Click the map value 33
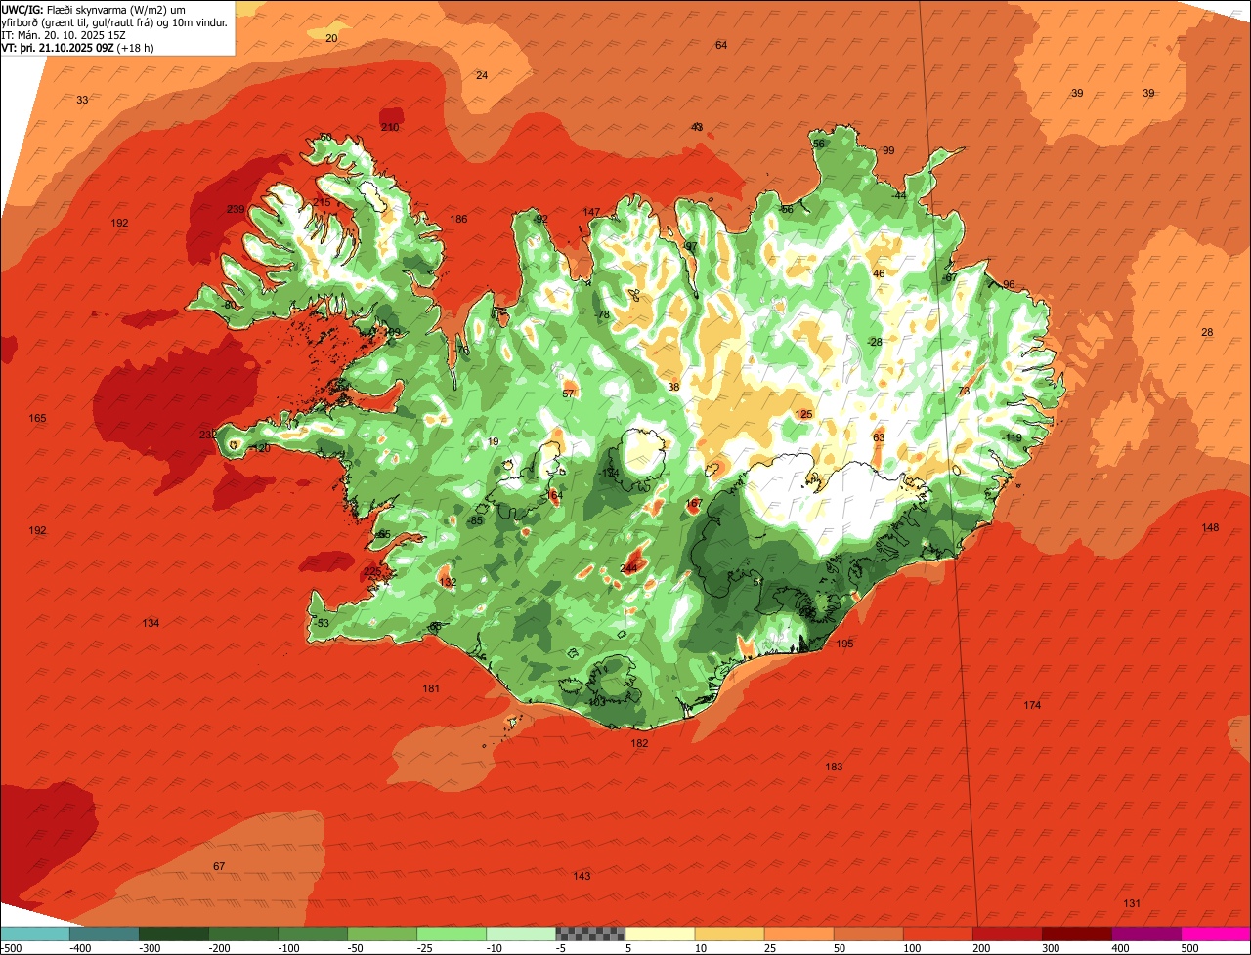 [x=82, y=101]
